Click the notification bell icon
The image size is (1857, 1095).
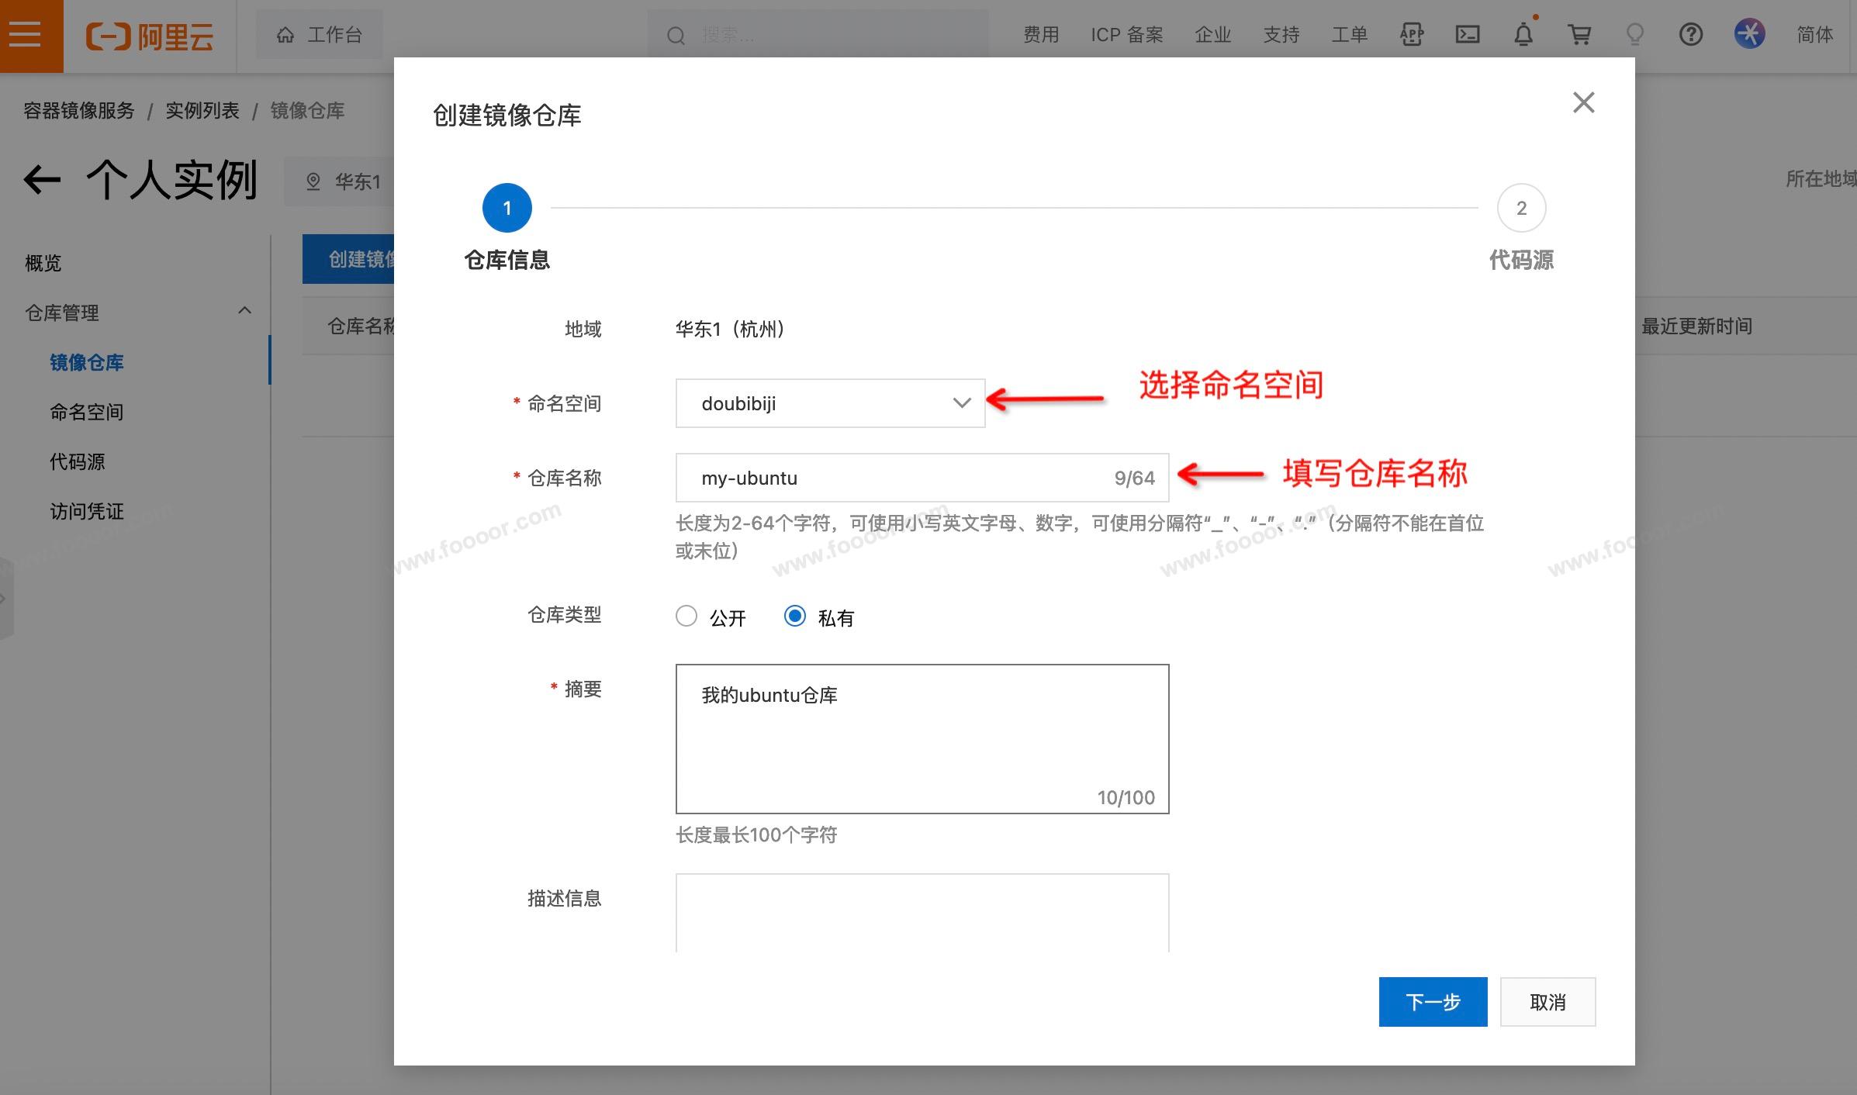[1523, 35]
